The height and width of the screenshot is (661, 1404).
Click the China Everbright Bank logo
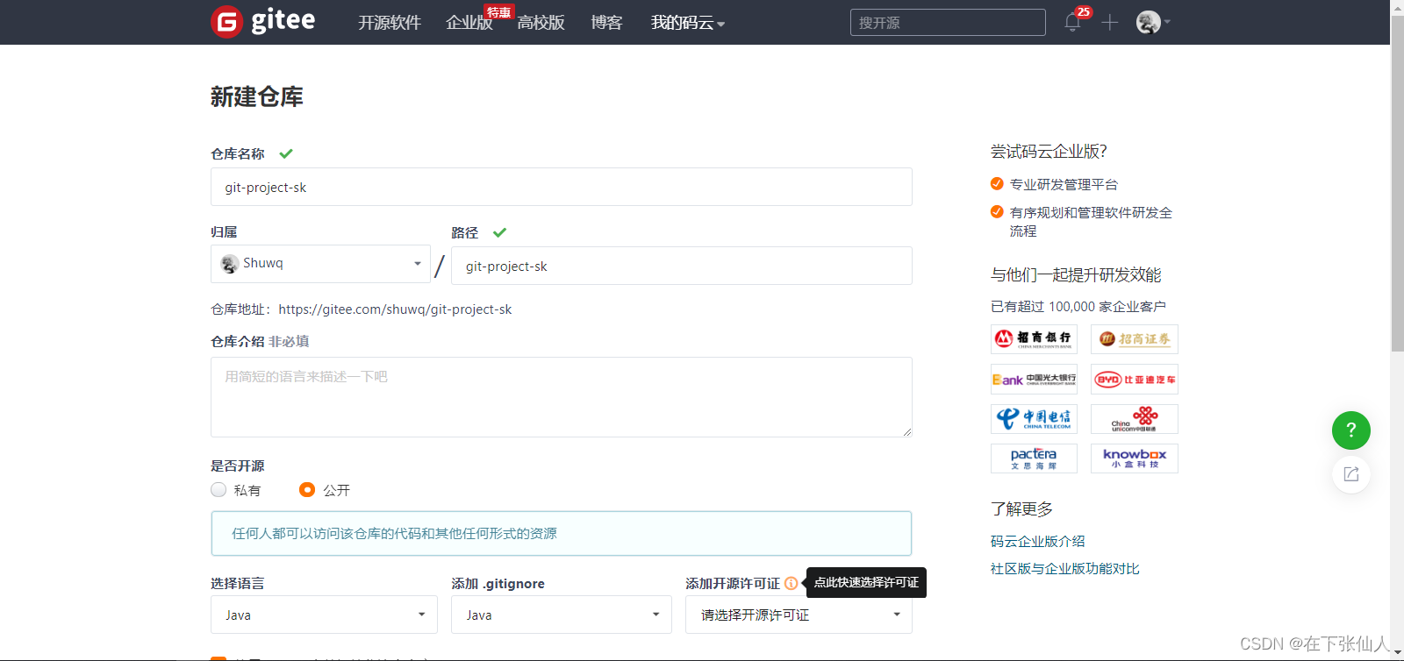(1034, 380)
